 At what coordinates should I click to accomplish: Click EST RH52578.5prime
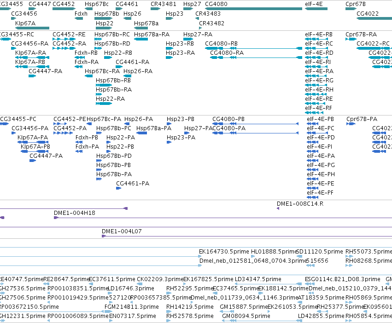(x=190, y=316)
